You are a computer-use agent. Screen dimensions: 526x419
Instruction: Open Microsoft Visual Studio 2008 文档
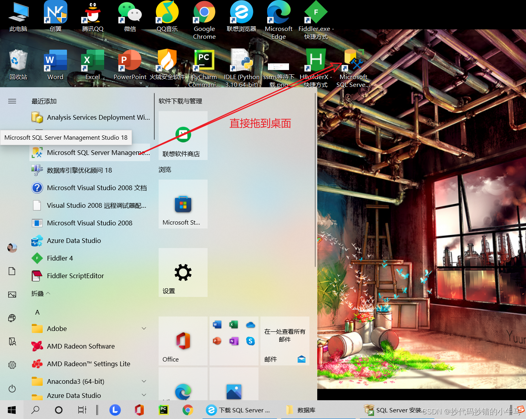click(x=90, y=188)
